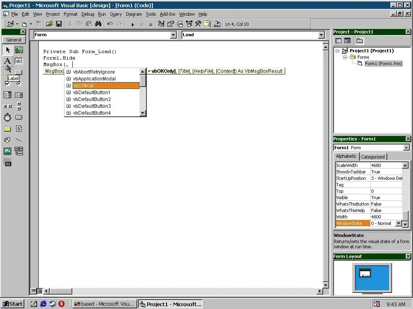Viewport: 413px width, 309px height.
Task: Select Form1 (Form1.frm) in project tree
Action: pyautogui.click(x=383, y=64)
